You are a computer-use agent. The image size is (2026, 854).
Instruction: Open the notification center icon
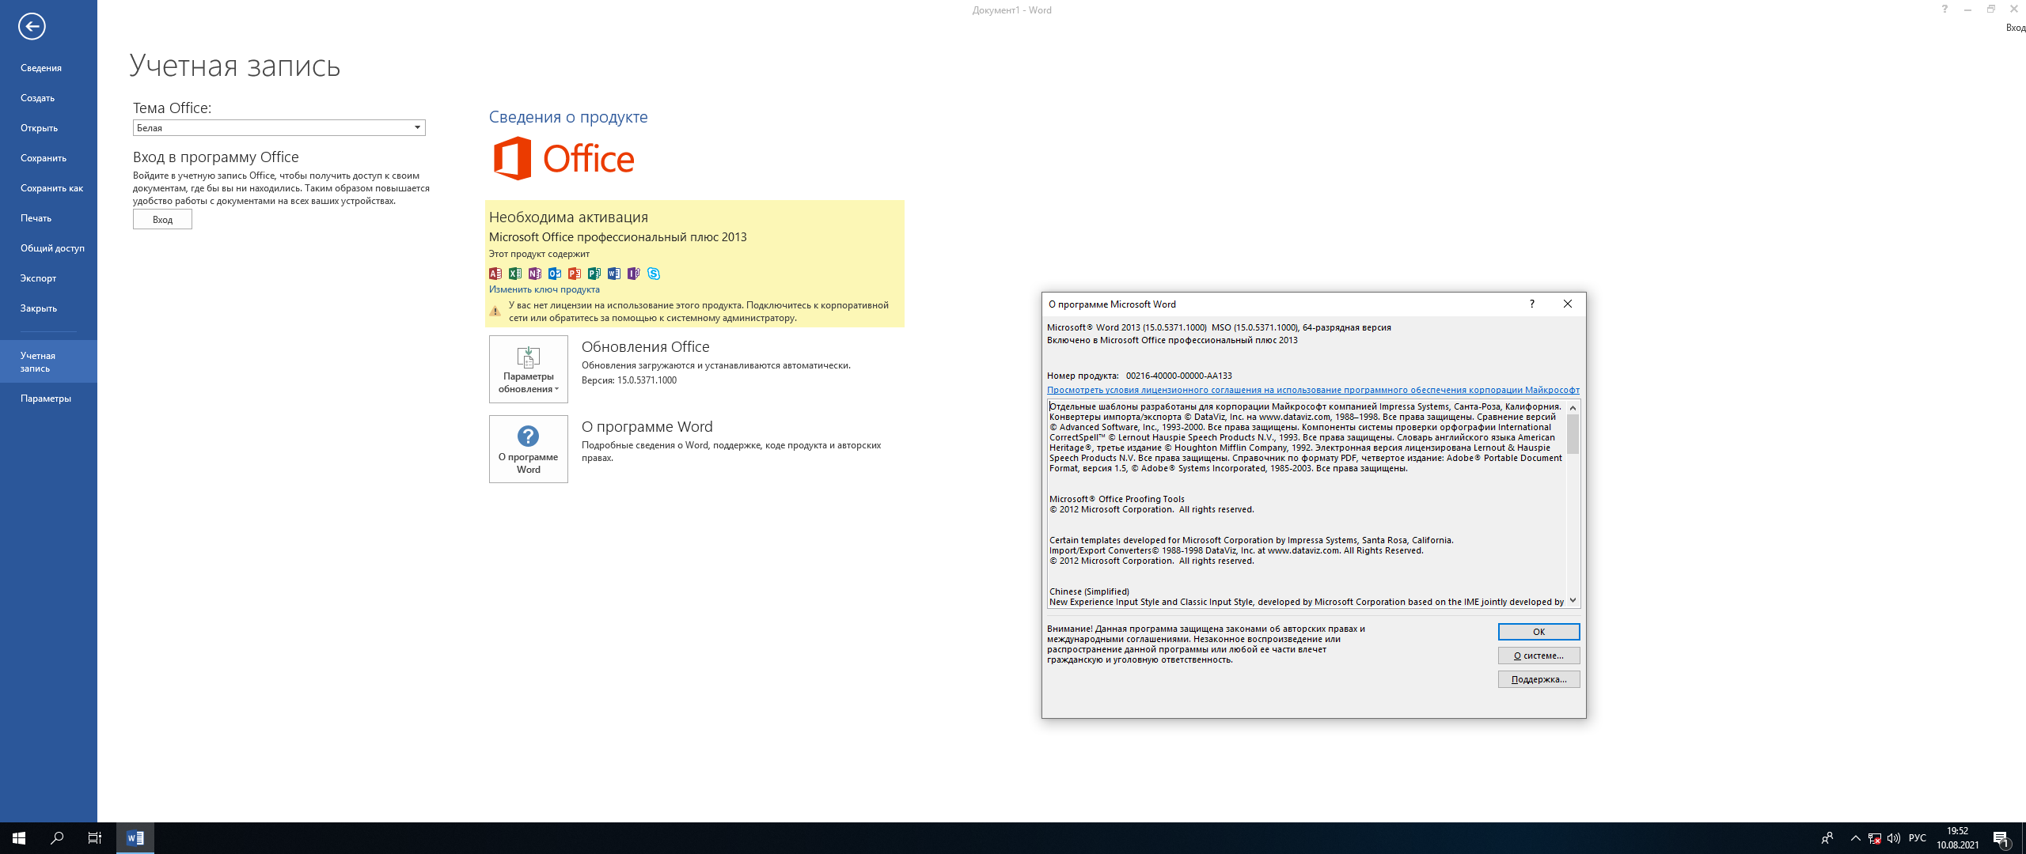[x=2001, y=839]
